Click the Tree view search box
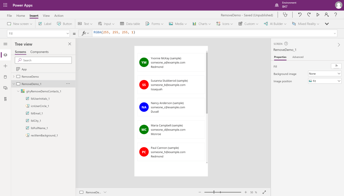 [44, 60]
